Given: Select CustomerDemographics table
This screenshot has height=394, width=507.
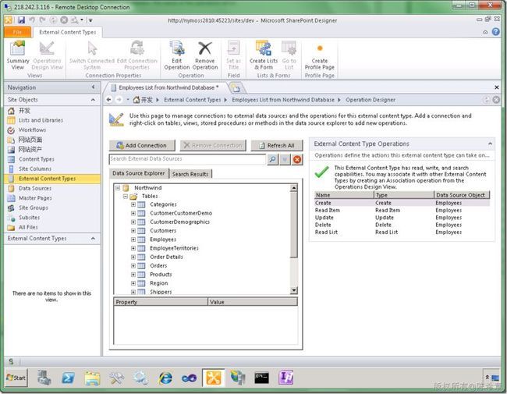Looking at the screenshot, I should [x=179, y=222].
